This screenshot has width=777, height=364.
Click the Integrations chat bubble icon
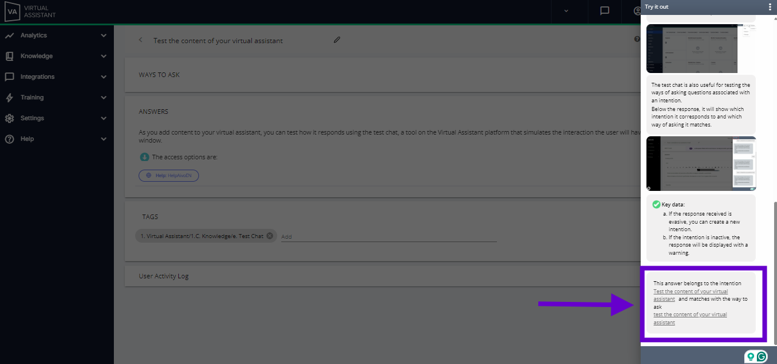tap(9, 77)
